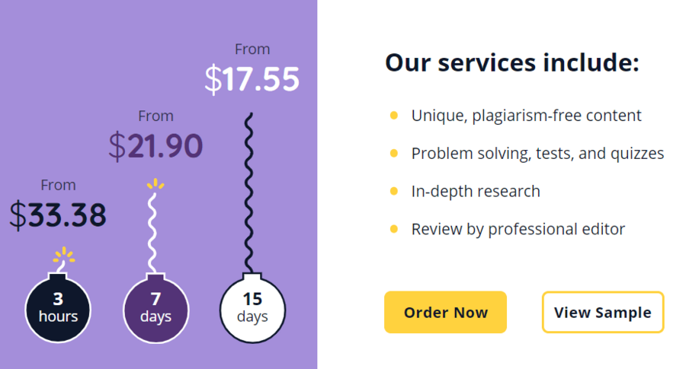Screen dimensions: 686x369
Task: Select the 7 days bomb icon
Action: pyautogui.click(x=155, y=308)
